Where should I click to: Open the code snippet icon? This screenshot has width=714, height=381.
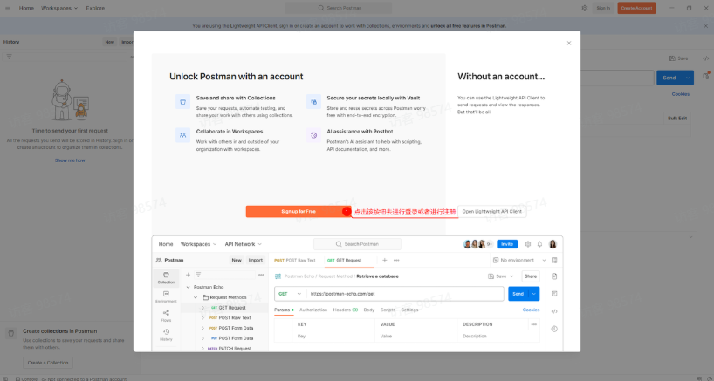[705, 58]
